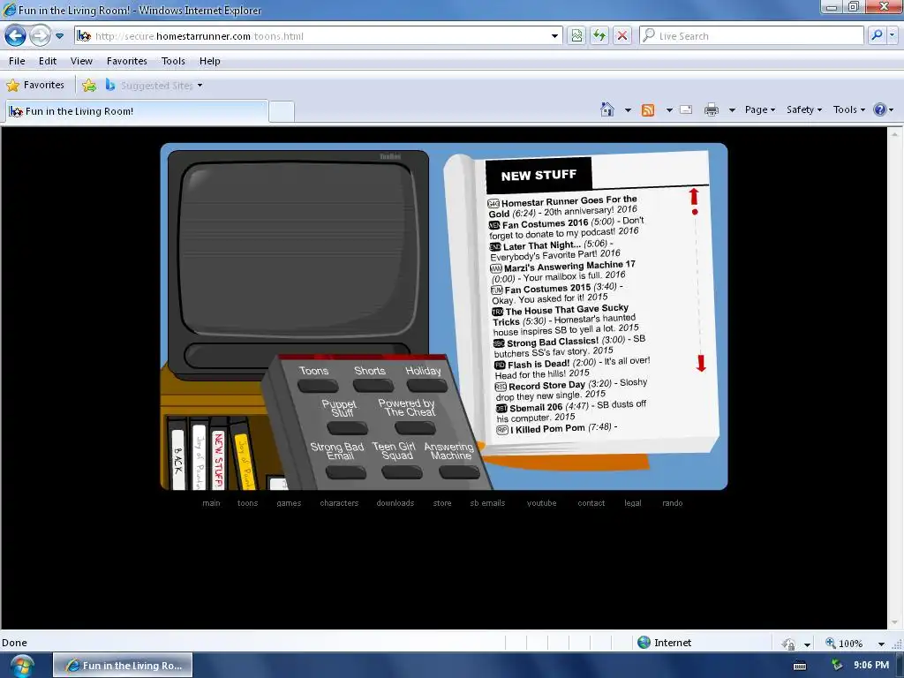
Task: Click the Home page icon
Action: [x=607, y=109]
